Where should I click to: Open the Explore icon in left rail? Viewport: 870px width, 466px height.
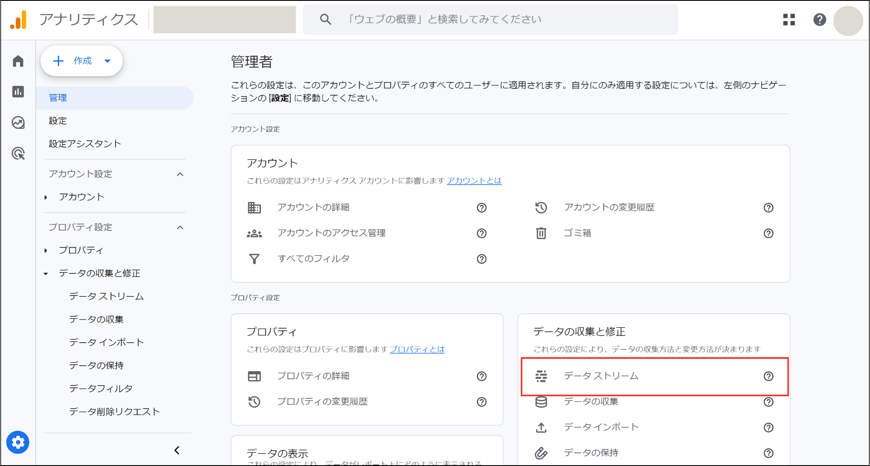click(x=18, y=122)
